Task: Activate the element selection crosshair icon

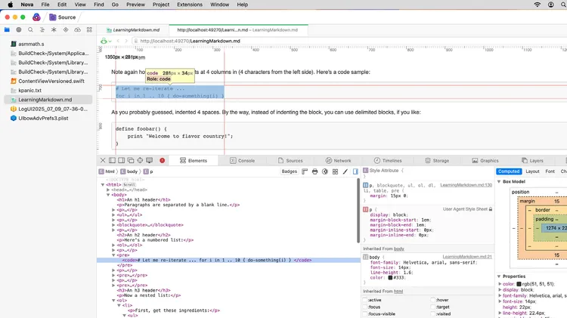Action: (x=140, y=160)
